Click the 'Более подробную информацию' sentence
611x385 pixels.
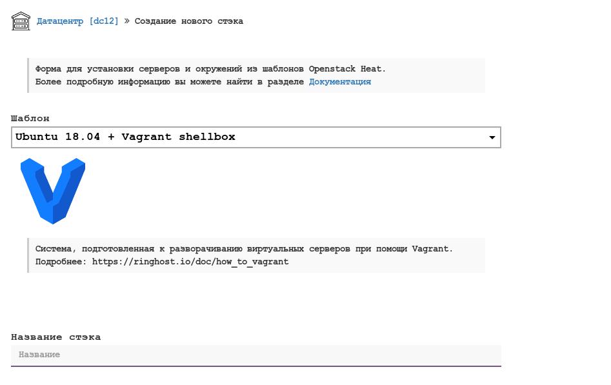(x=169, y=82)
